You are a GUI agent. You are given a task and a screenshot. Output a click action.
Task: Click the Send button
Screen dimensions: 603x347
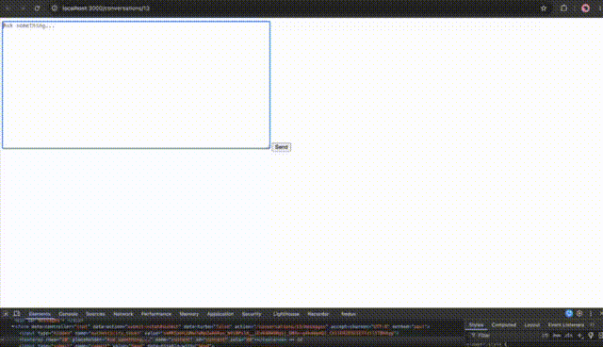[x=282, y=147]
